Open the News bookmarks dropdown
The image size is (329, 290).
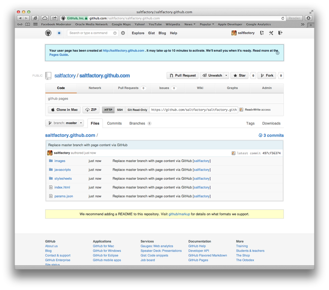point(190,25)
